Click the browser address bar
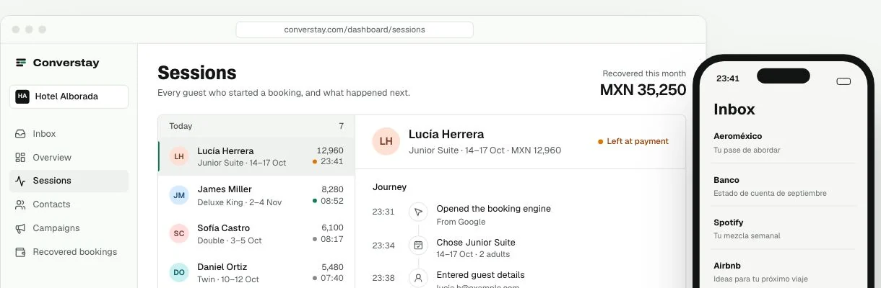Screen dimensions: 881x288 [x=355, y=30]
